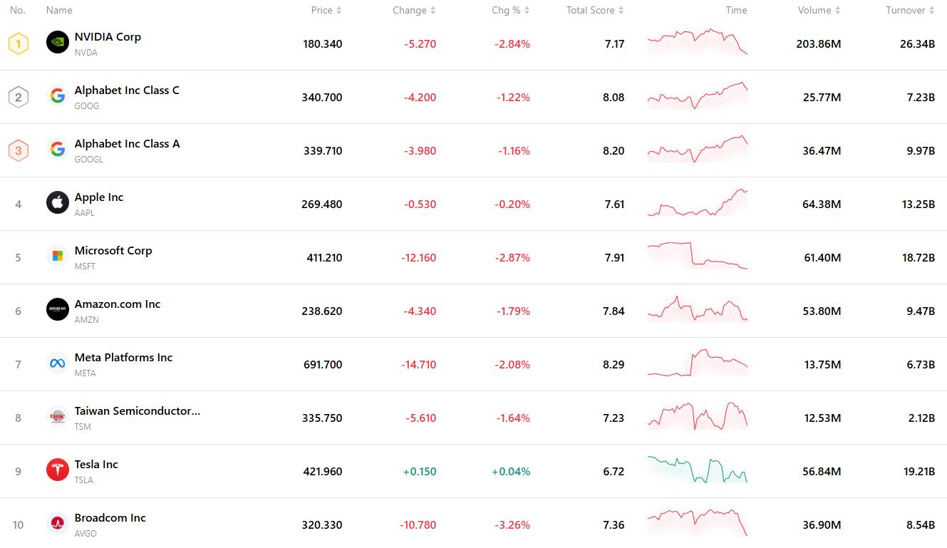Viewport: 947px width, 548px height.
Task: Click the Microsoft Corp logo icon
Action: coord(58,257)
